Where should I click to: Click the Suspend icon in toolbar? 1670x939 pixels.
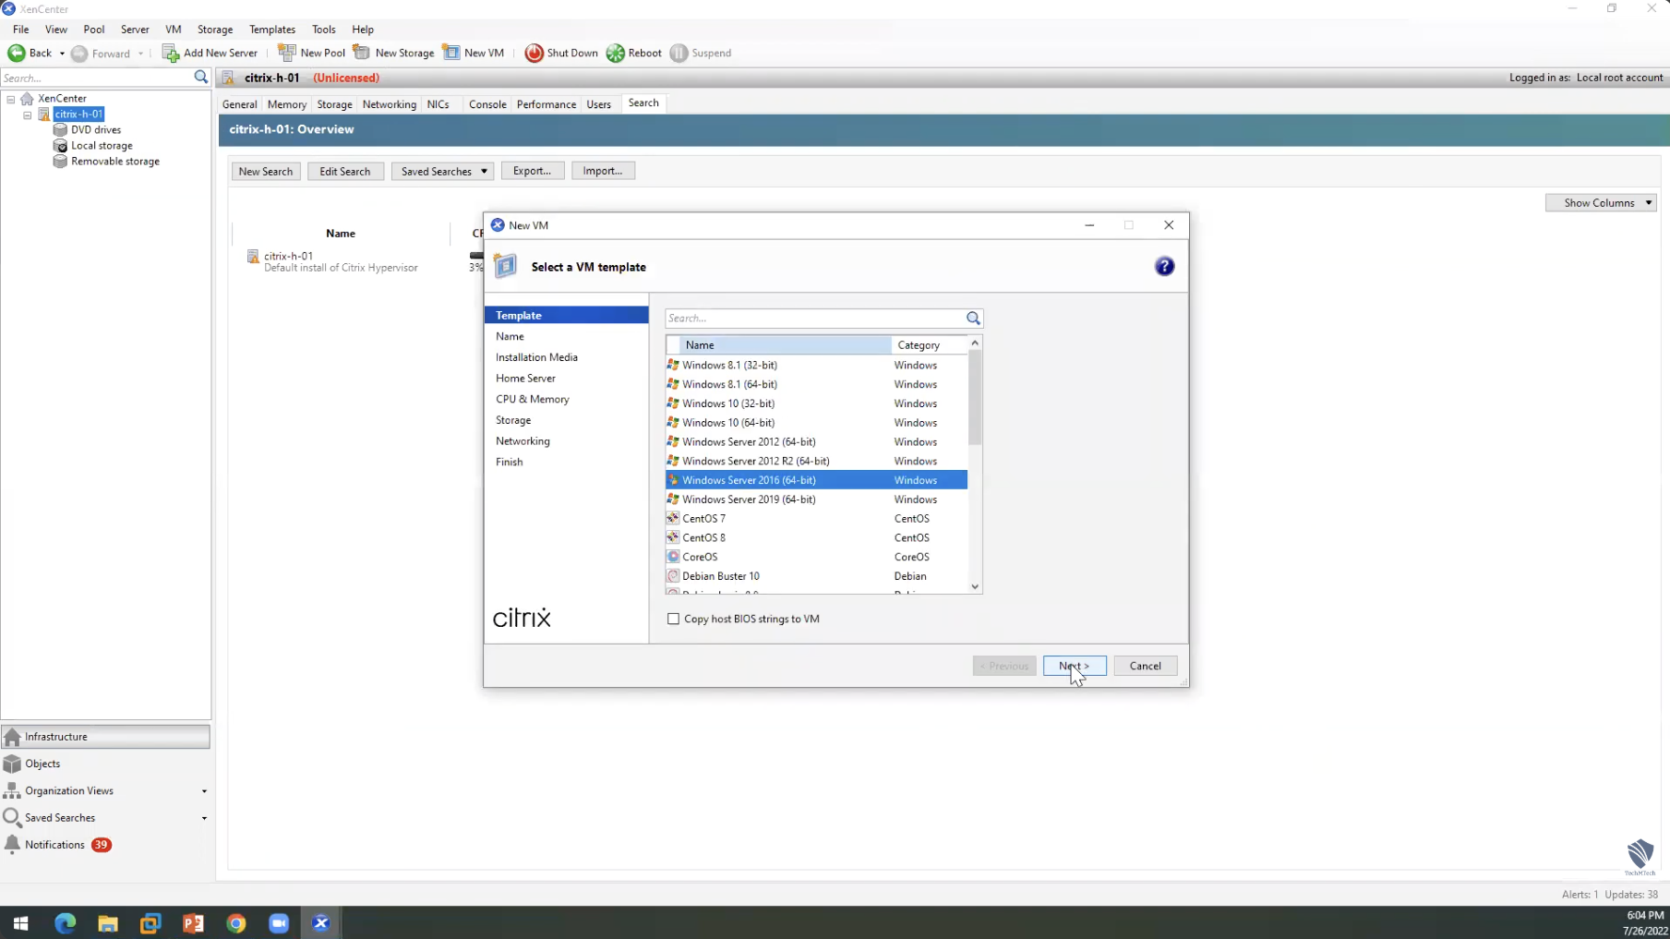pos(679,53)
